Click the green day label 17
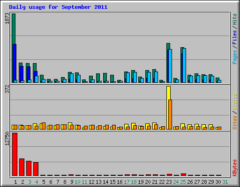Screen dimensions: 240x187 coord(127,182)
